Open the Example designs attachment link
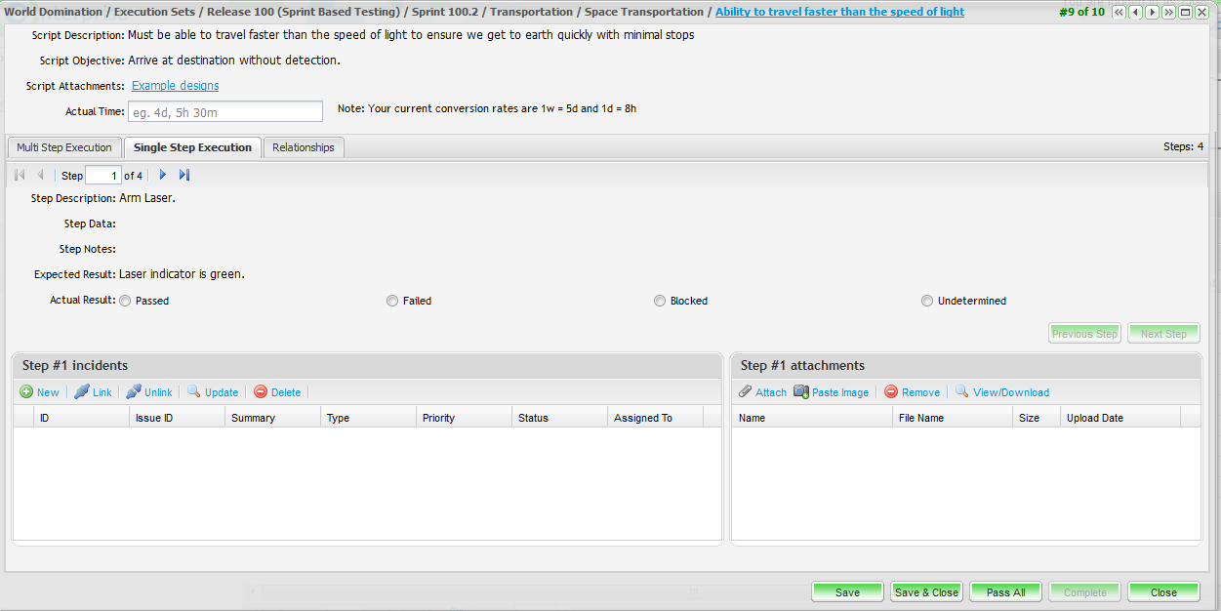The height and width of the screenshot is (611, 1221). [176, 86]
